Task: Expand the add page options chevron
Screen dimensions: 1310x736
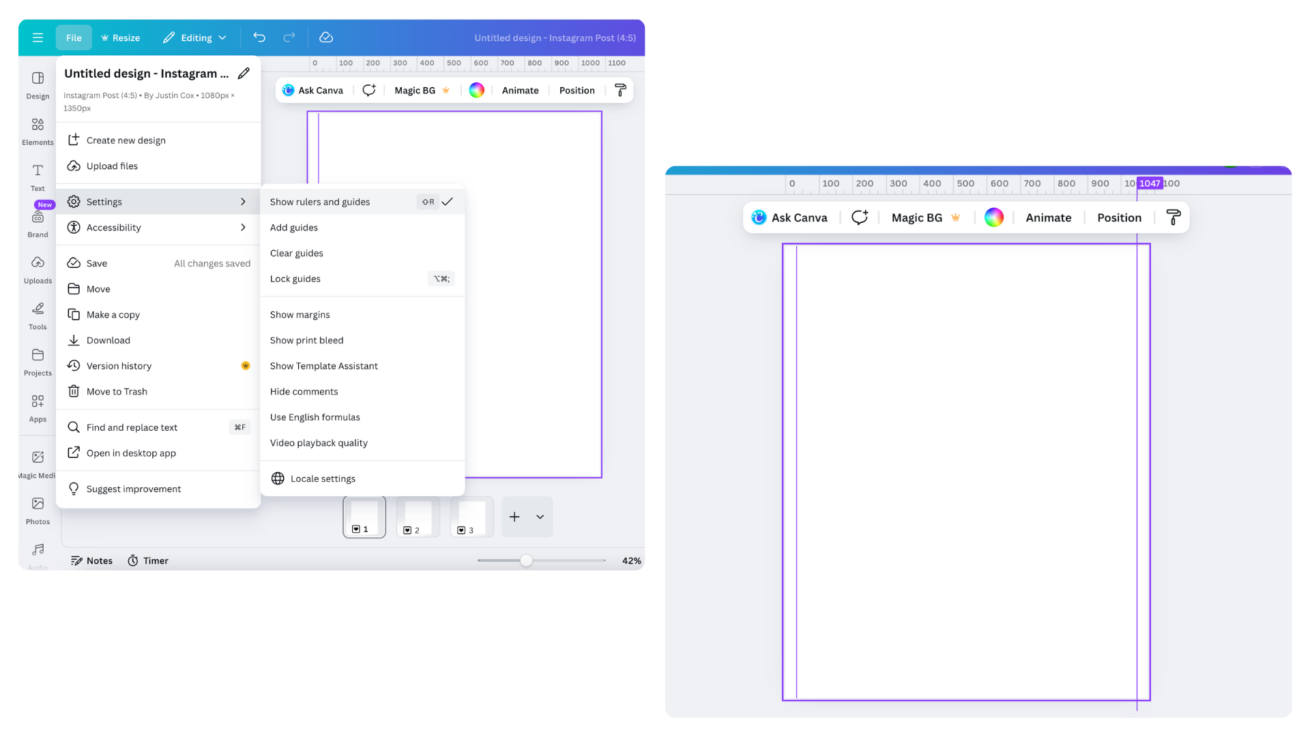Action: click(540, 517)
